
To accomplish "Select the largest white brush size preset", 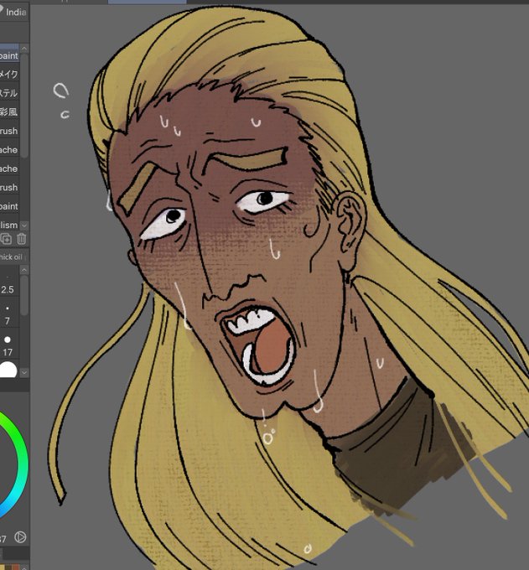I will coord(8,369).
